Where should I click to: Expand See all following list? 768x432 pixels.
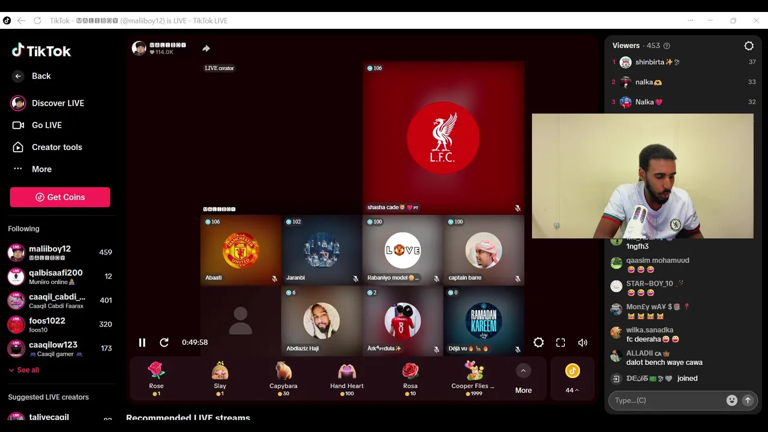pos(24,370)
